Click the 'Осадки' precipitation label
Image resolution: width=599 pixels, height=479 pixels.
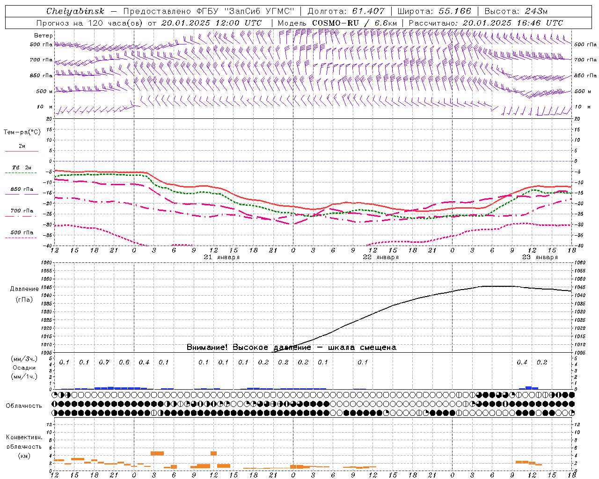point(24,368)
